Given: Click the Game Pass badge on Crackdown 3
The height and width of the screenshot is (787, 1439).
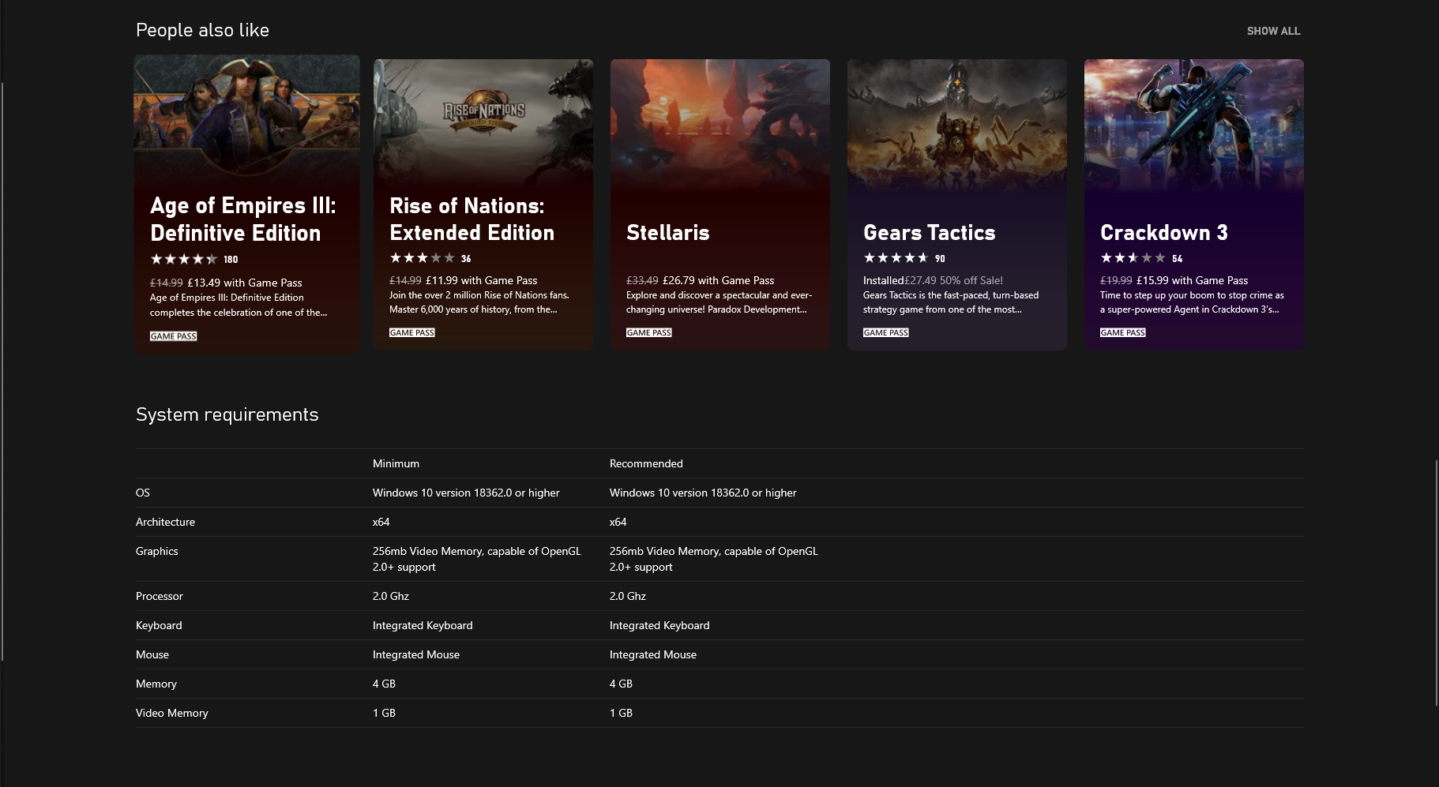Looking at the screenshot, I should pos(1123,332).
